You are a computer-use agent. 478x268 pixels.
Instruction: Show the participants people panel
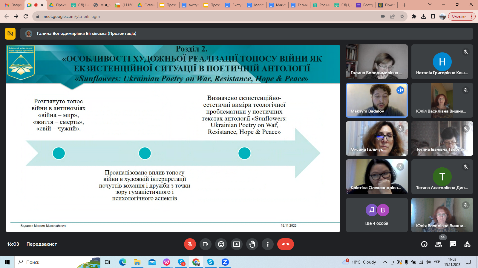(439, 244)
